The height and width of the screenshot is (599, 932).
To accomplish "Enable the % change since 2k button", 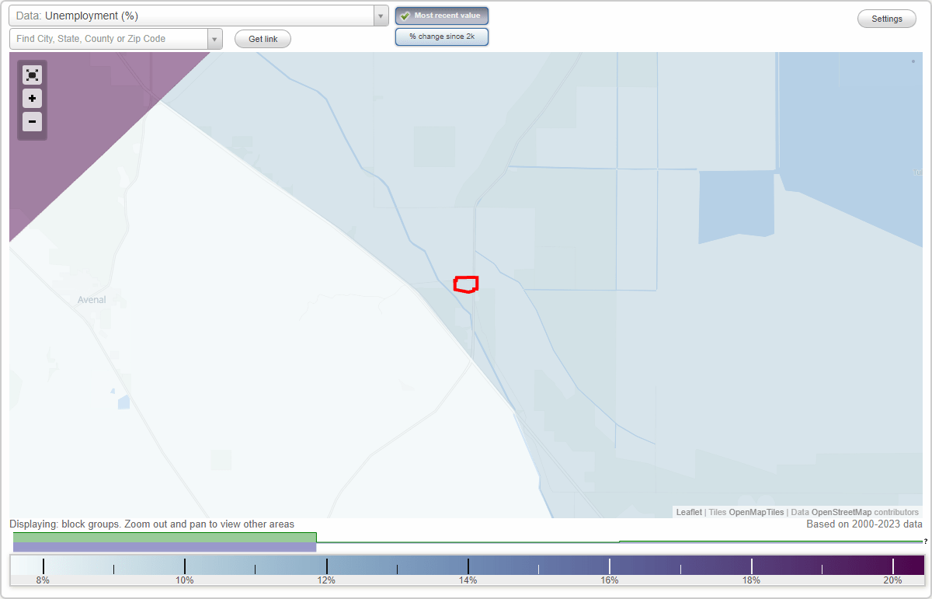I will coord(442,36).
